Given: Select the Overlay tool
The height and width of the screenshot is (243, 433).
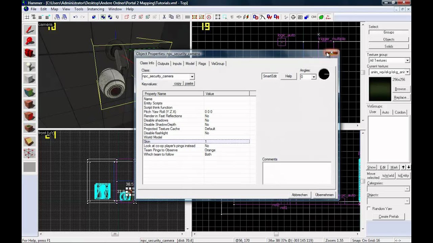Looking at the screenshot, I should tap(29, 128).
